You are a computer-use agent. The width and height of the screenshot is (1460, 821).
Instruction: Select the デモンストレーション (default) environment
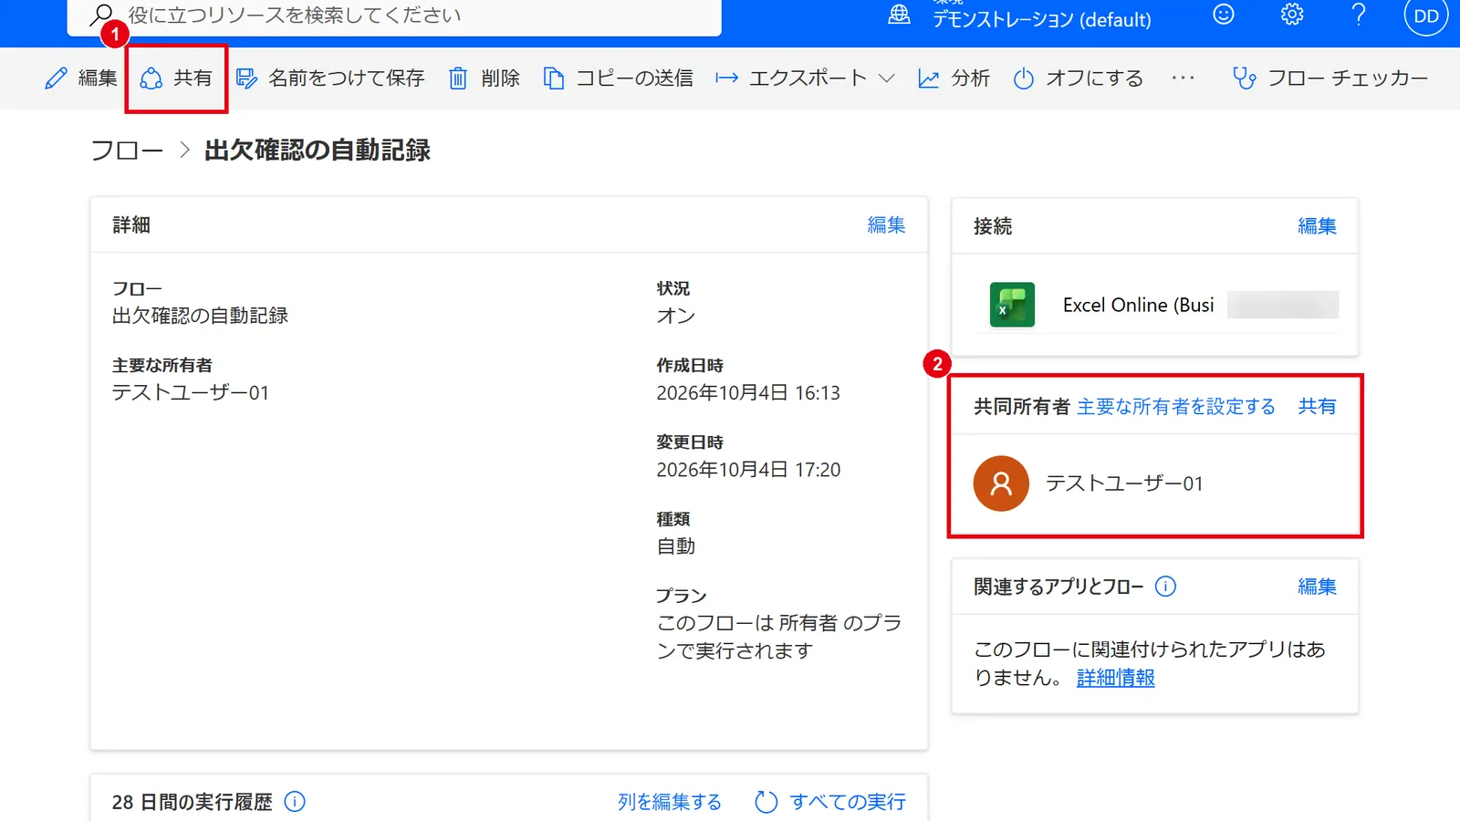tap(1041, 19)
